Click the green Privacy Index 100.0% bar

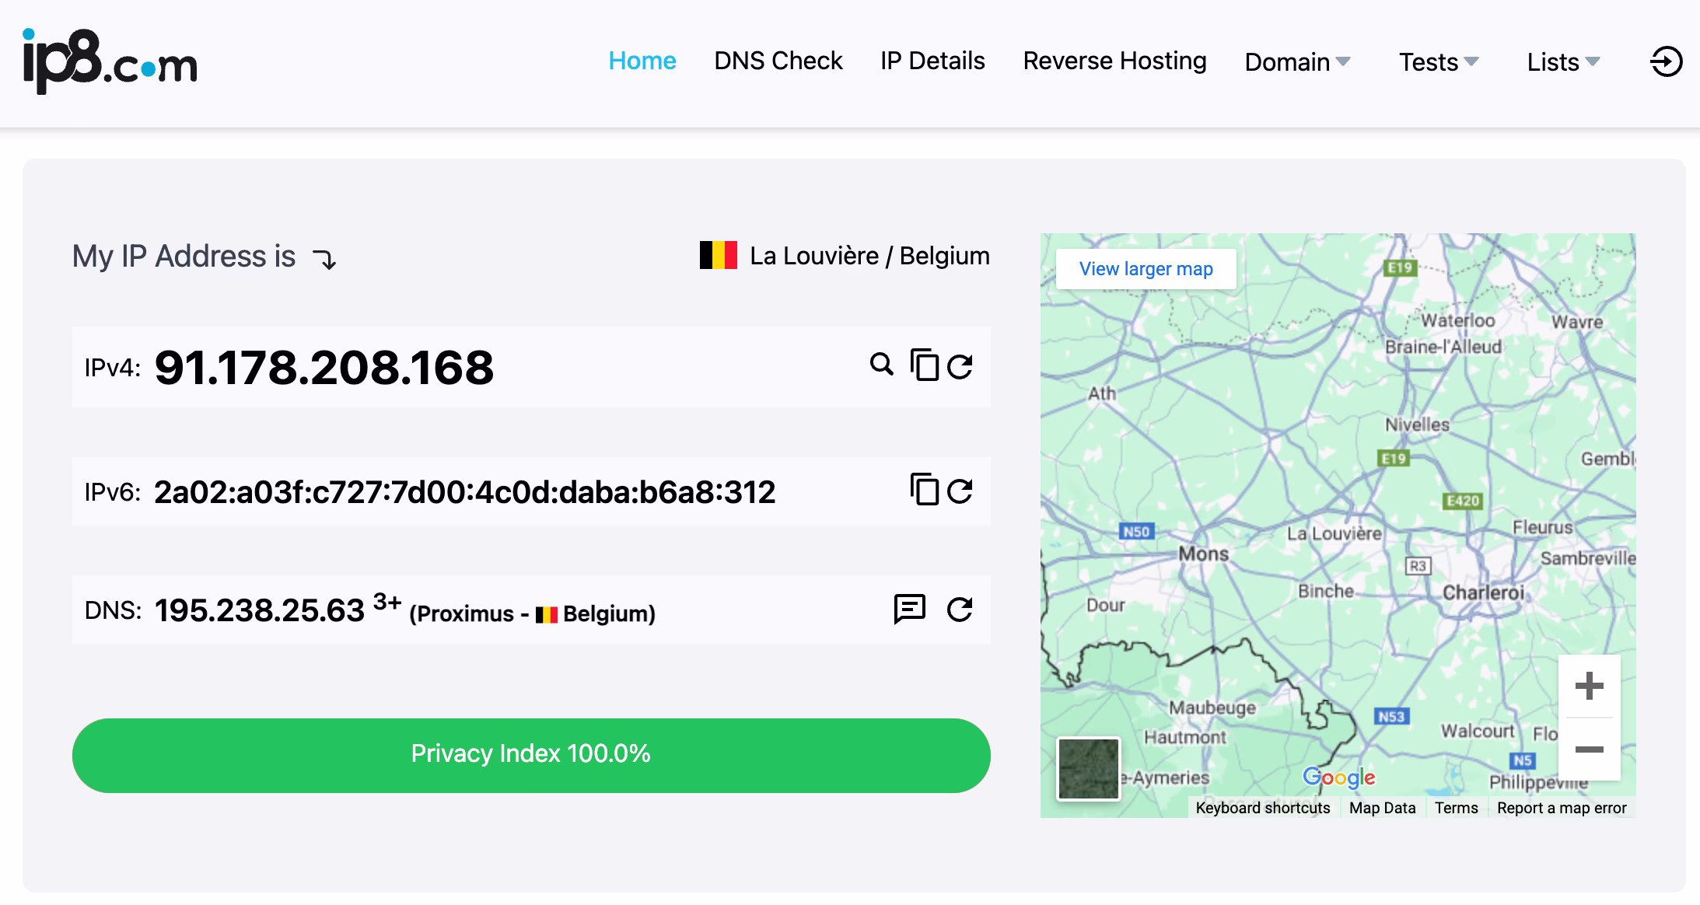(x=531, y=754)
